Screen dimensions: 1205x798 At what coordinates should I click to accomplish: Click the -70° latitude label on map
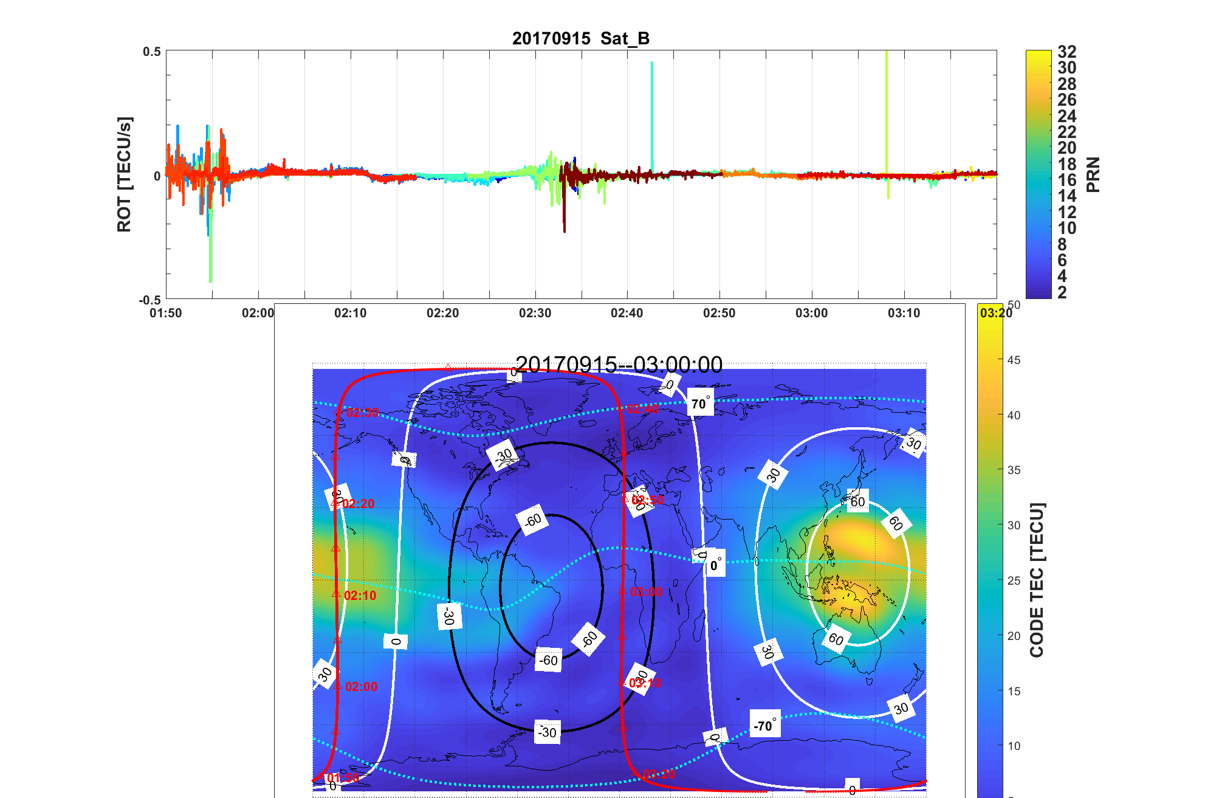tap(764, 725)
